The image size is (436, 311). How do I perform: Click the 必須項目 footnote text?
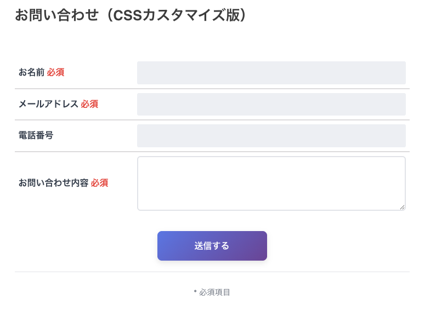pyautogui.click(x=214, y=292)
